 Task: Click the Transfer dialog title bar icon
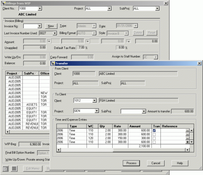(x=53, y=63)
